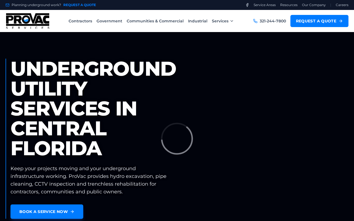Open the Contractors menu item
The height and width of the screenshot is (221, 354).
(x=80, y=21)
